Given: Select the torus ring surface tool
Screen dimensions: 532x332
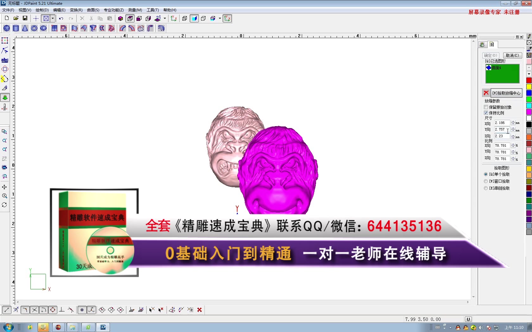Looking at the screenshot, I should [34, 28].
